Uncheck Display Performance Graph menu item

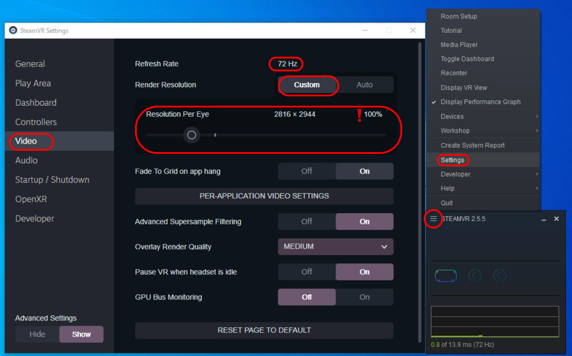click(x=483, y=102)
